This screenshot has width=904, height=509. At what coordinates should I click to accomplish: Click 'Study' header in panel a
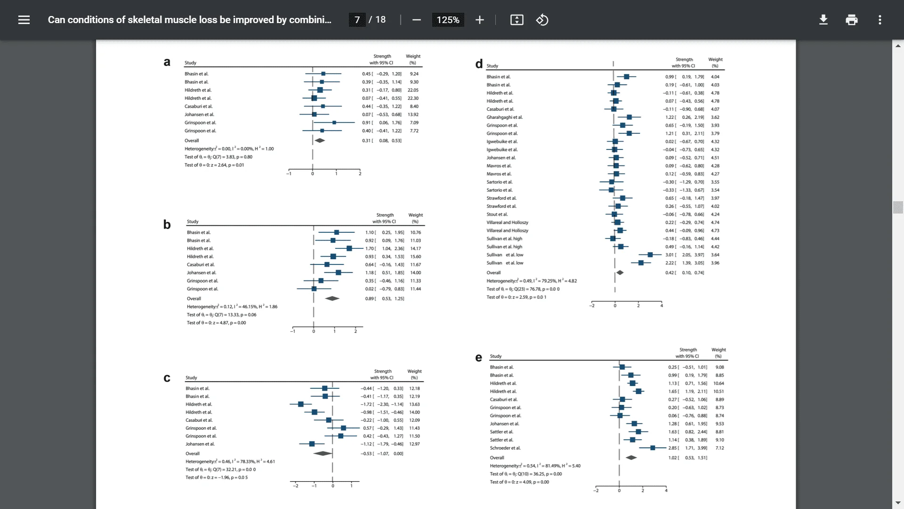(x=190, y=63)
